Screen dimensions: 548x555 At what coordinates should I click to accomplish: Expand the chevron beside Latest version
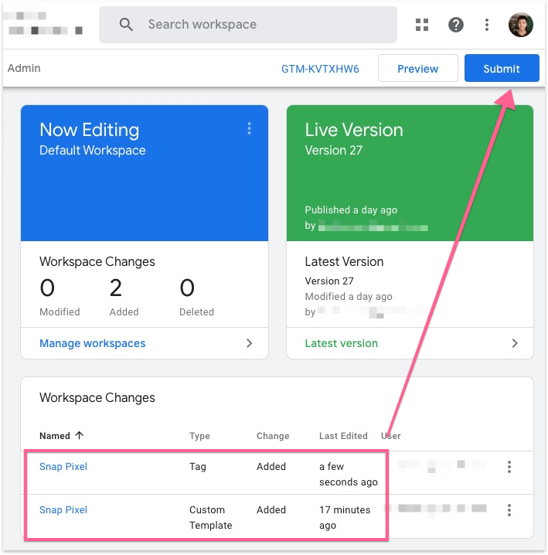pyautogui.click(x=515, y=343)
